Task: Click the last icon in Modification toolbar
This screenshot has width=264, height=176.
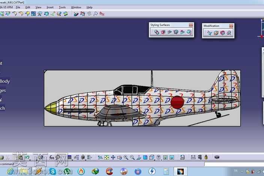Action: (229, 33)
